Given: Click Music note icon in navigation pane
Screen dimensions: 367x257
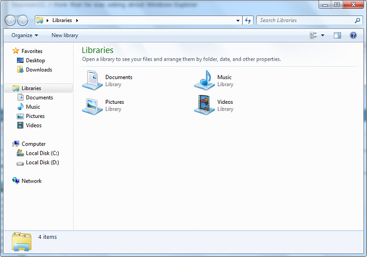Looking at the screenshot, I should coord(21,107).
